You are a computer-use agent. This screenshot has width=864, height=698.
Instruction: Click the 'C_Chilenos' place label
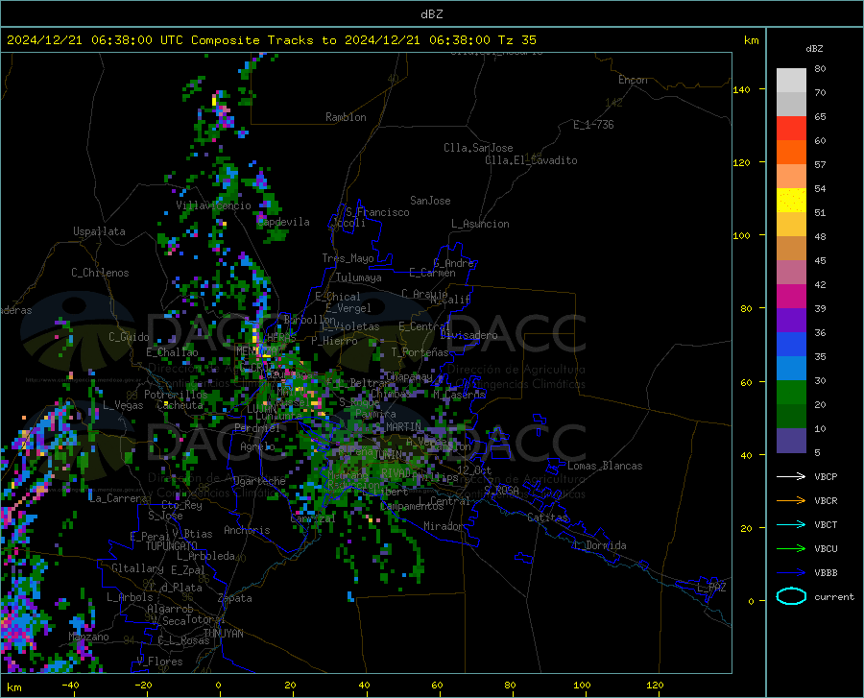100,273
